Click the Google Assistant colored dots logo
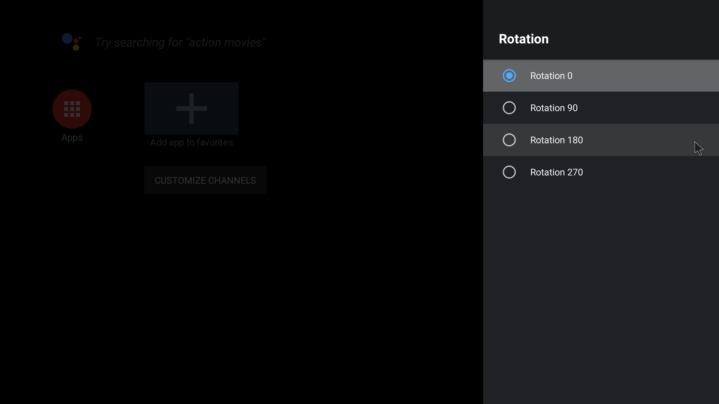719x404 pixels. 72,42
